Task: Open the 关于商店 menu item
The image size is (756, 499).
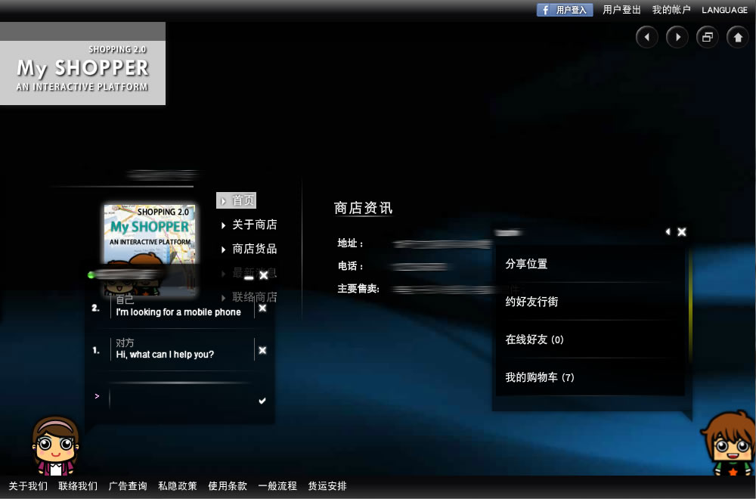Action: pyautogui.click(x=254, y=225)
